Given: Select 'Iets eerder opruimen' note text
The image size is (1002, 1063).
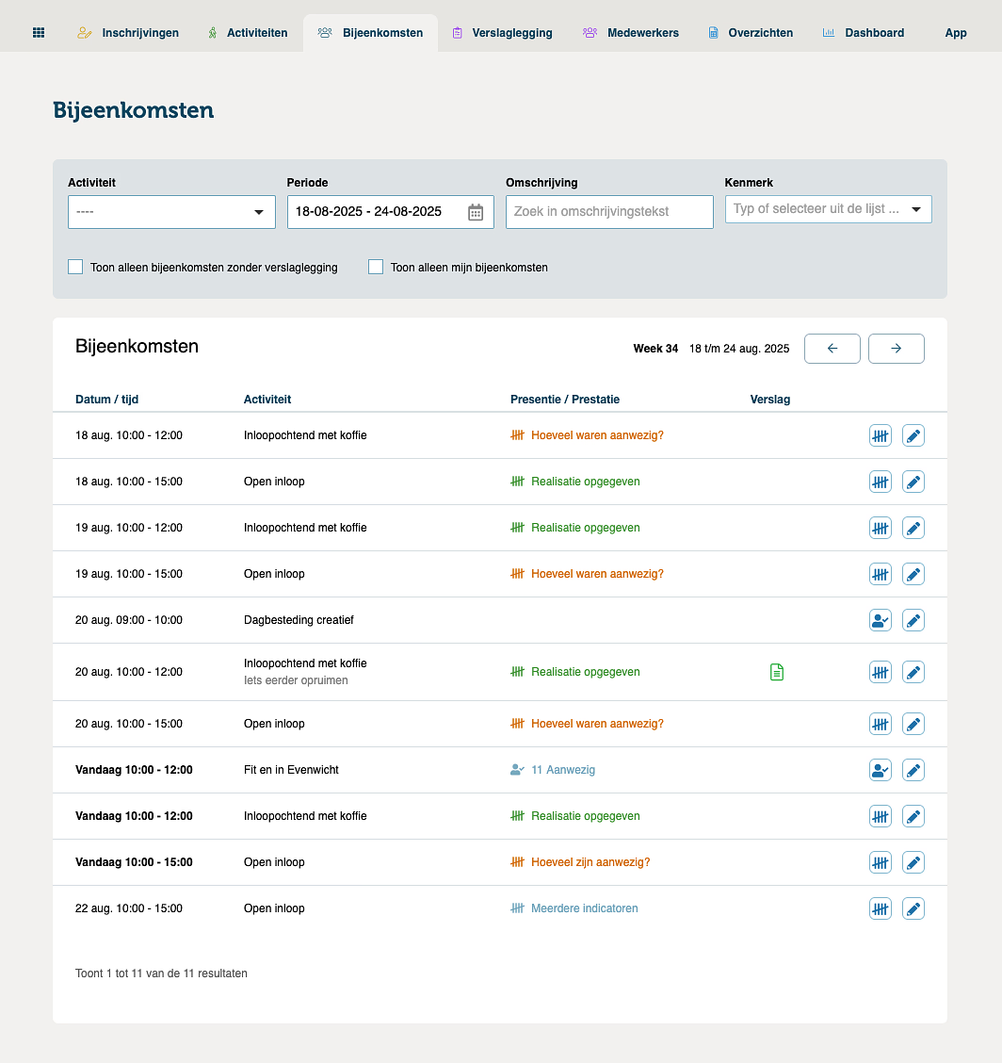Looking at the screenshot, I should (x=296, y=680).
